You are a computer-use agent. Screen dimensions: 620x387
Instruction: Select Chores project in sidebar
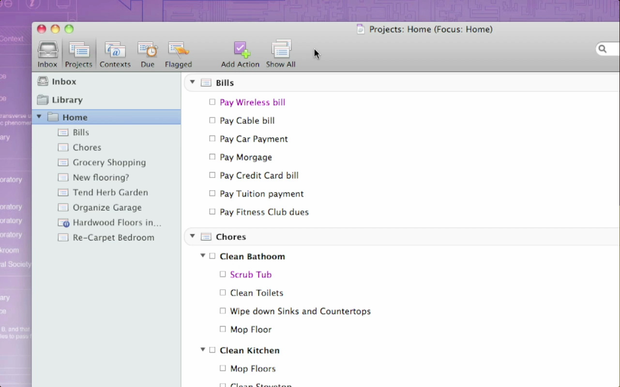(87, 148)
